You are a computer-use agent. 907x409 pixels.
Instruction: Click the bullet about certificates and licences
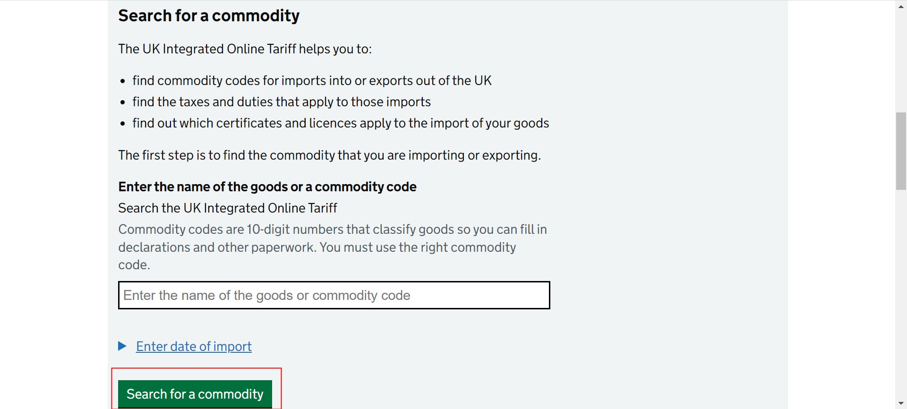point(341,123)
